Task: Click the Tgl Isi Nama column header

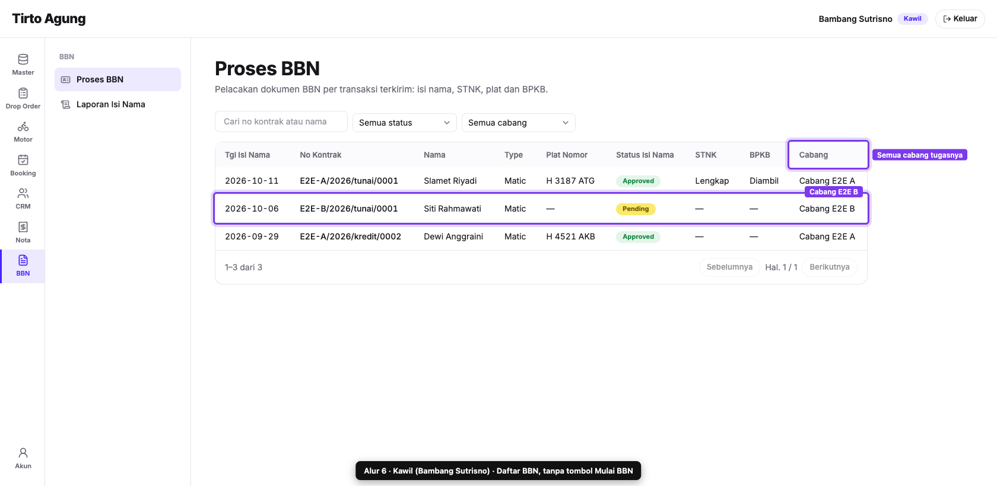Action: tap(247, 155)
